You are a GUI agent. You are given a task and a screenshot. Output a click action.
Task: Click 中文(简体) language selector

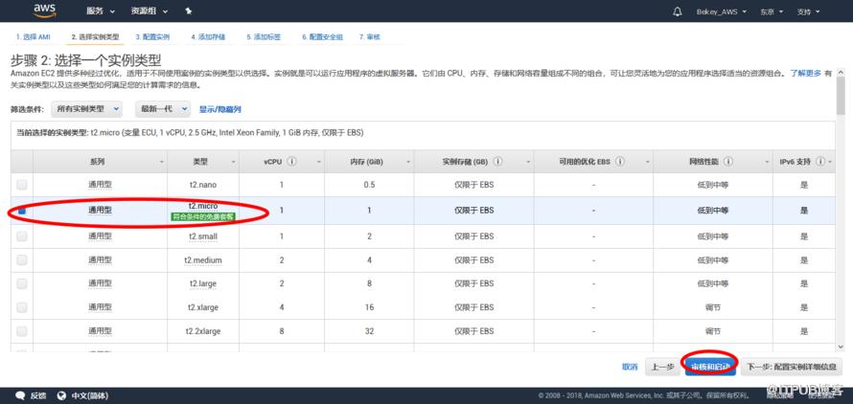tap(90, 395)
